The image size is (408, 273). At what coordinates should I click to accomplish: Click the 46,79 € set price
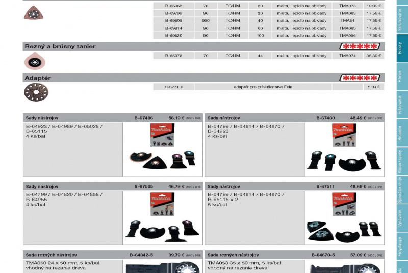tap(176, 187)
